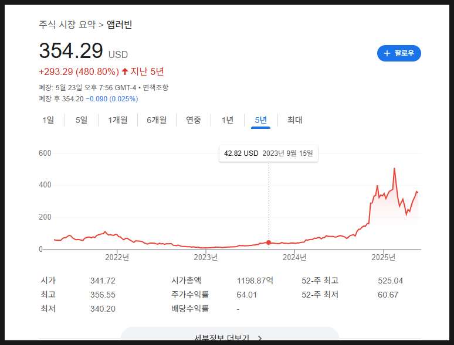The image size is (454, 345).
Task: Click the 354.29 current price text
Action: coord(71,50)
